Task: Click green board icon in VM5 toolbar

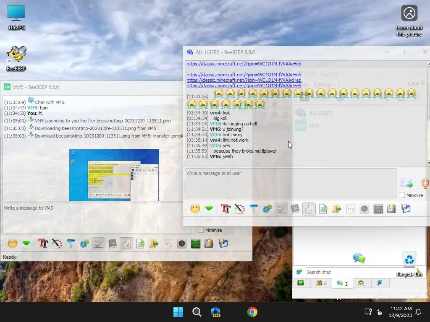Action: pyautogui.click(x=196, y=244)
